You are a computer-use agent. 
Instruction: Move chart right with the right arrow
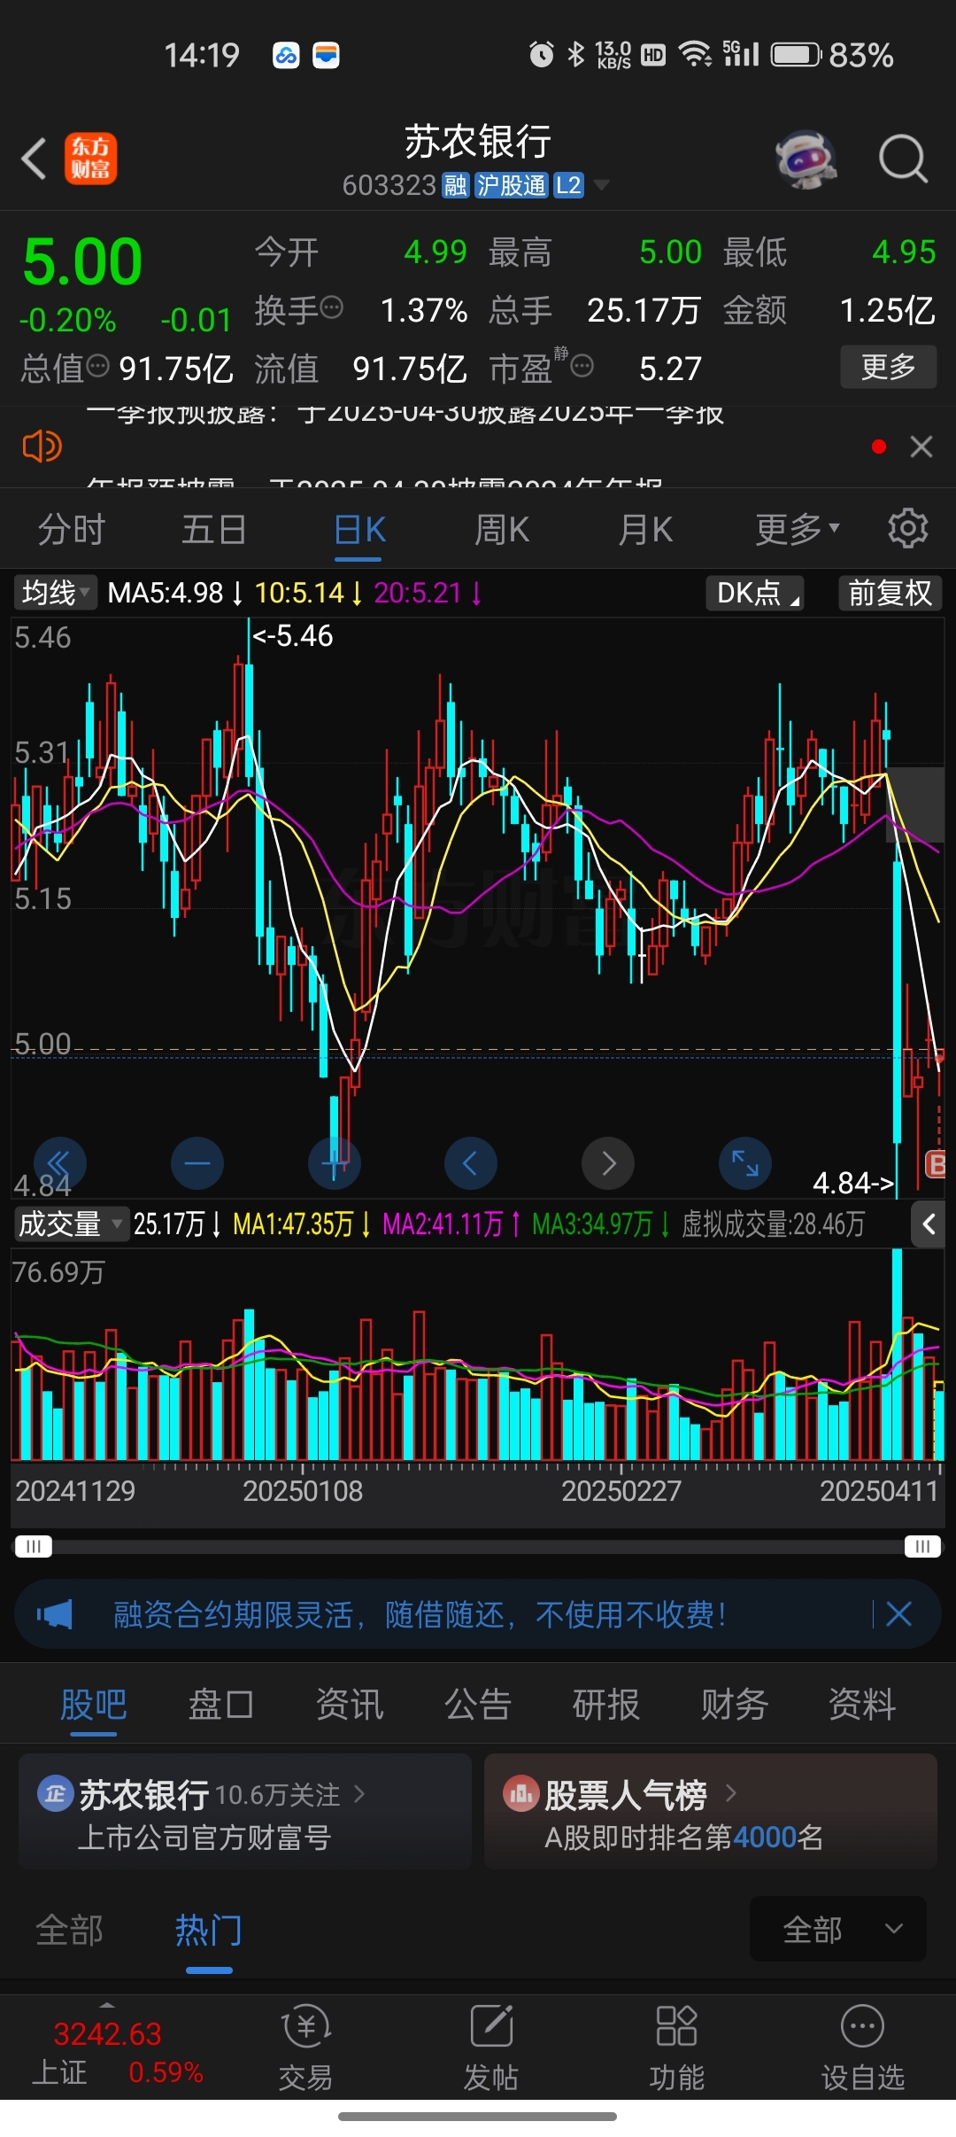[607, 1162]
